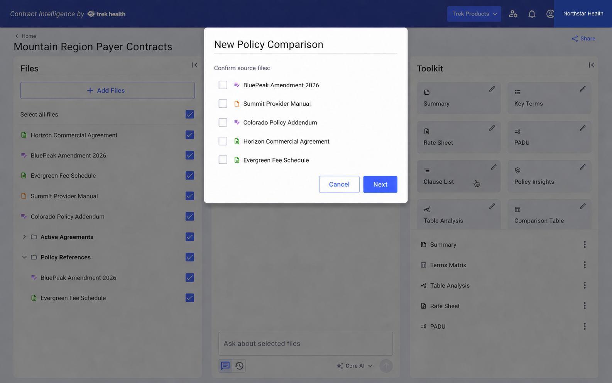This screenshot has width=612, height=383.
Task: Open Terms Matrix output item
Action: click(448, 265)
